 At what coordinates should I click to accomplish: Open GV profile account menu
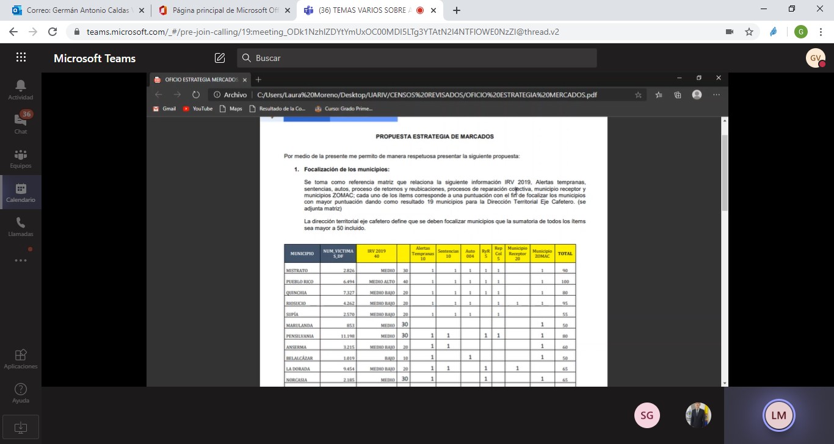point(815,58)
